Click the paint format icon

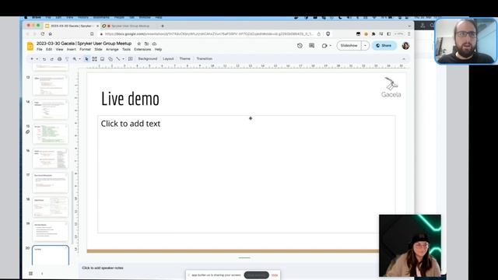[x=67, y=59]
